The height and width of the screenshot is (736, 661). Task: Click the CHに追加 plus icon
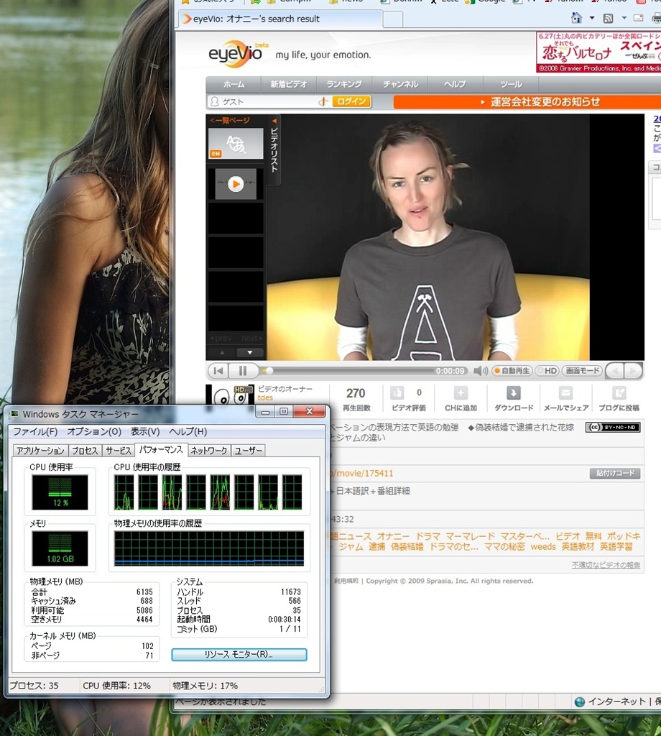[x=461, y=393]
